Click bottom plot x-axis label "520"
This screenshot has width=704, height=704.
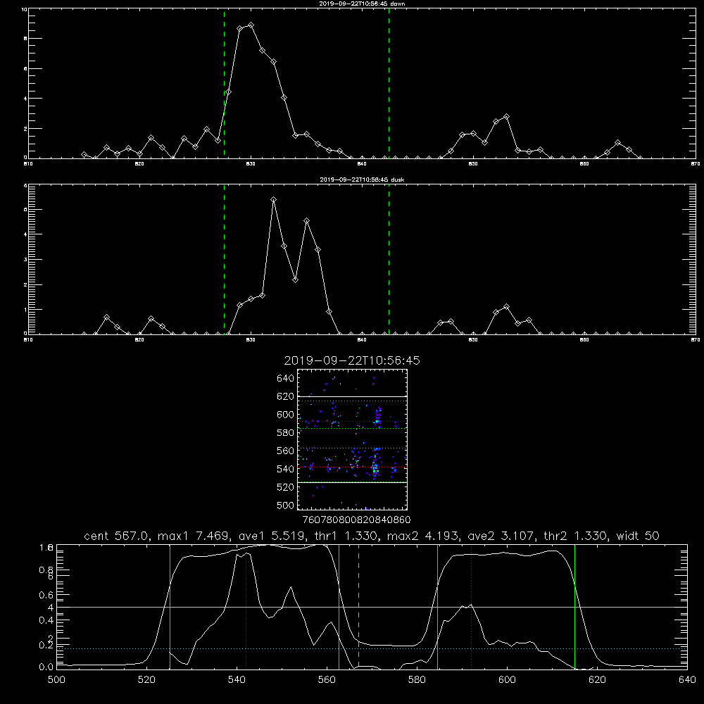pyautogui.click(x=146, y=680)
